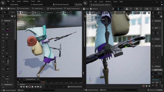Open viewport options menu icon in left viewport
Viewport: 164px width, 92px height.
pyautogui.click(x=19, y=13)
